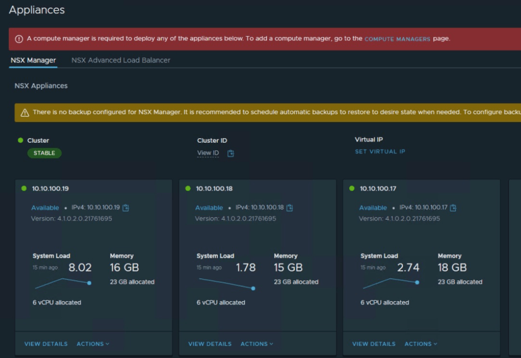Click Version text on 10.10.100.19 card
521x358 pixels.
(71, 218)
